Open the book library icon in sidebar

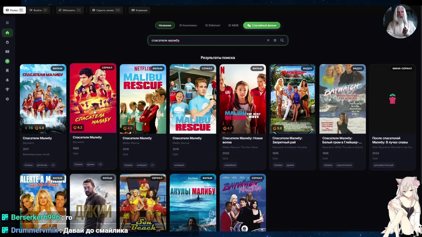(x=7, y=52)
